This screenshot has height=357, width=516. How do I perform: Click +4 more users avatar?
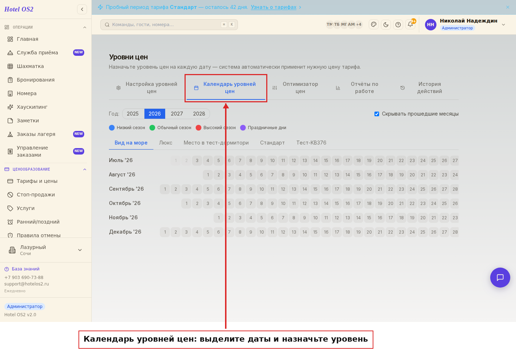[359, 24]
